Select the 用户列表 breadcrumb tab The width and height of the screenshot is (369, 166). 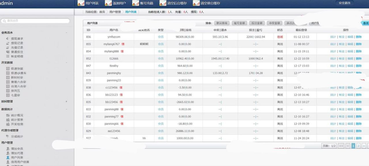(x=131, y=12)
